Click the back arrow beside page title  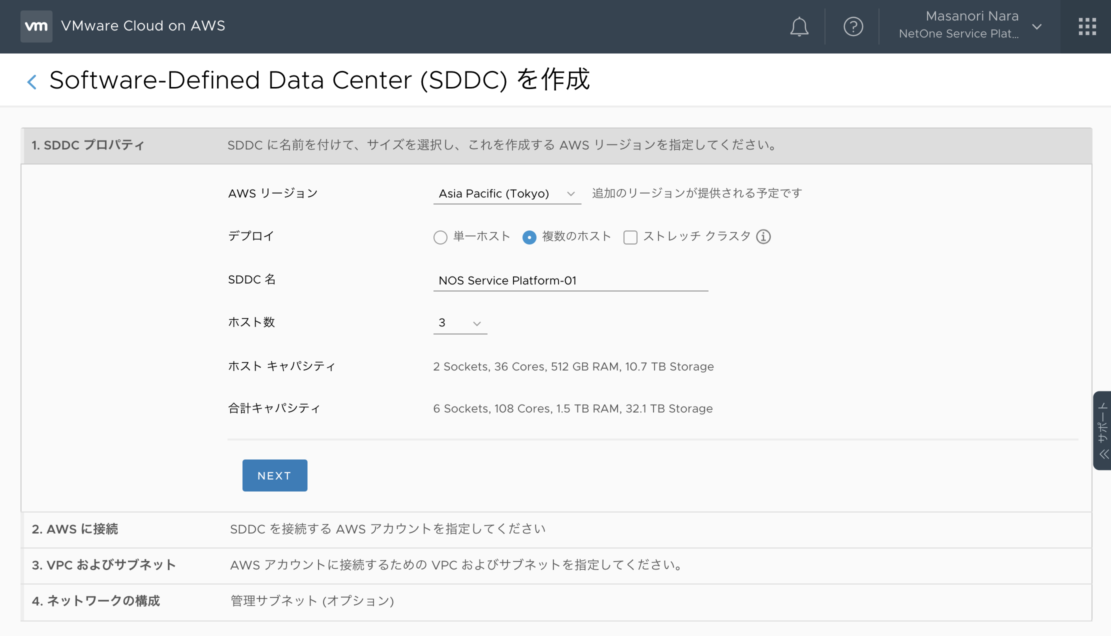point(32,81)
